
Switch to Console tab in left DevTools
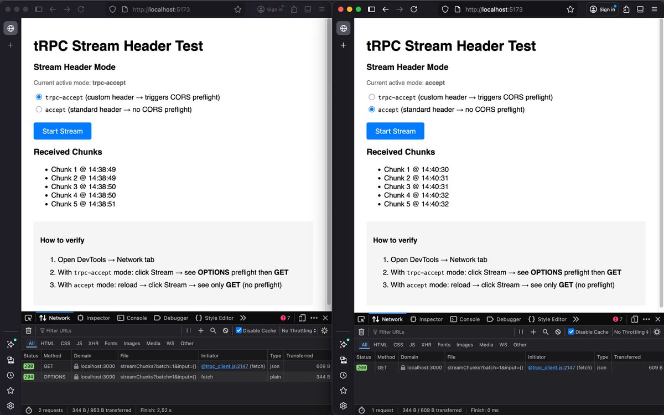(x=132, y=318)
